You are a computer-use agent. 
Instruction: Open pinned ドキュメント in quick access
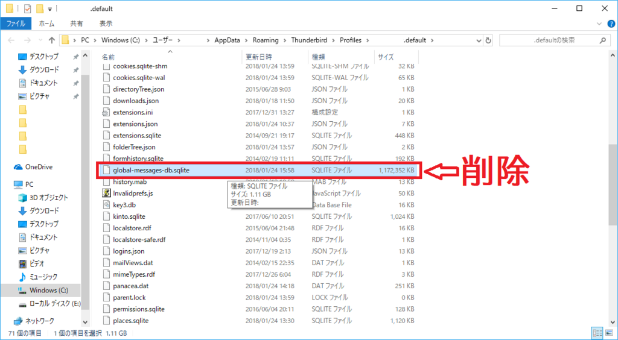(43, 83)
